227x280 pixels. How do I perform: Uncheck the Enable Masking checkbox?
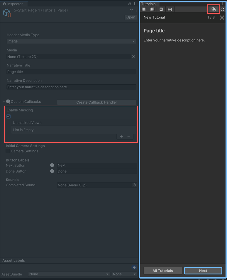pos(9,116)
